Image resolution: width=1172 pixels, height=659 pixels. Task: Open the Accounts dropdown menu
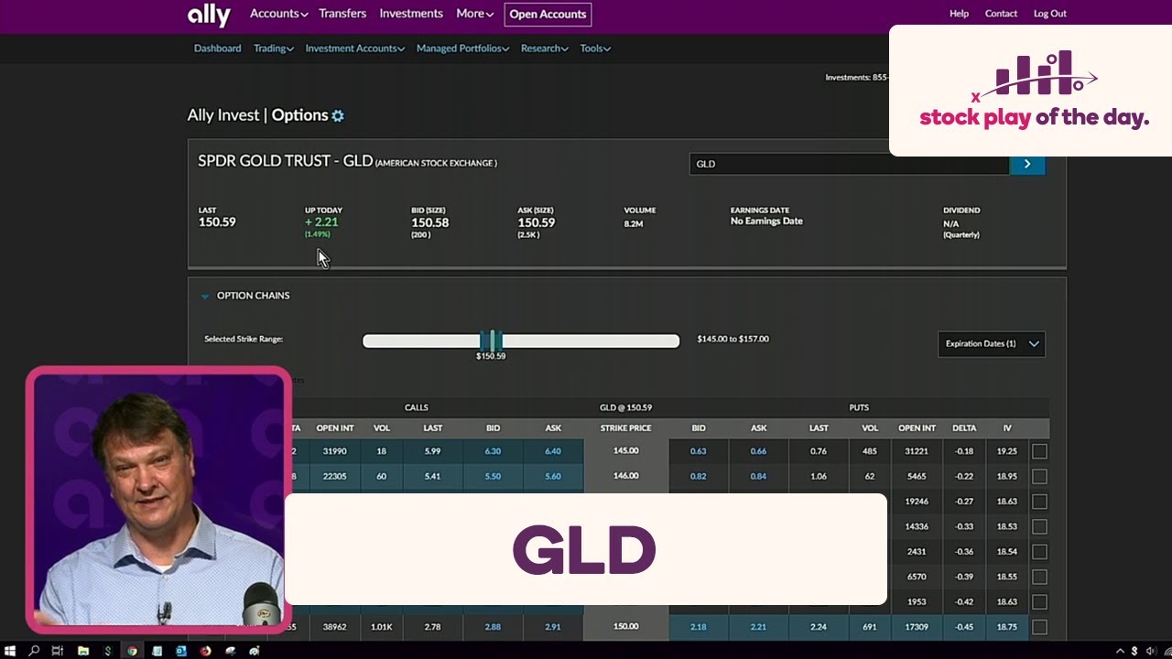[279, 14]
